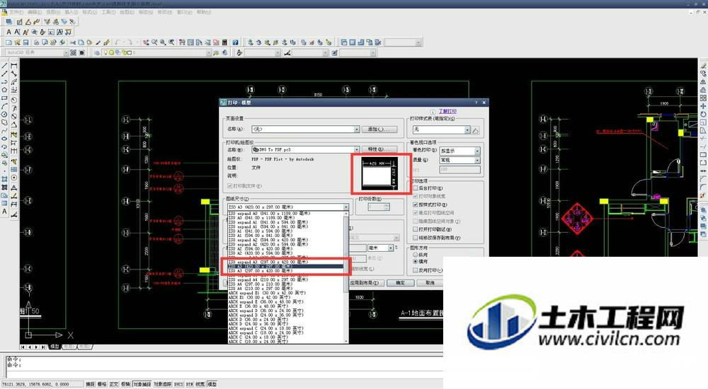Image resolution: width=708 pixels, height=389 pixels.
Task: Click the Undo arrow icon
Action: click(x=117, y=42)
